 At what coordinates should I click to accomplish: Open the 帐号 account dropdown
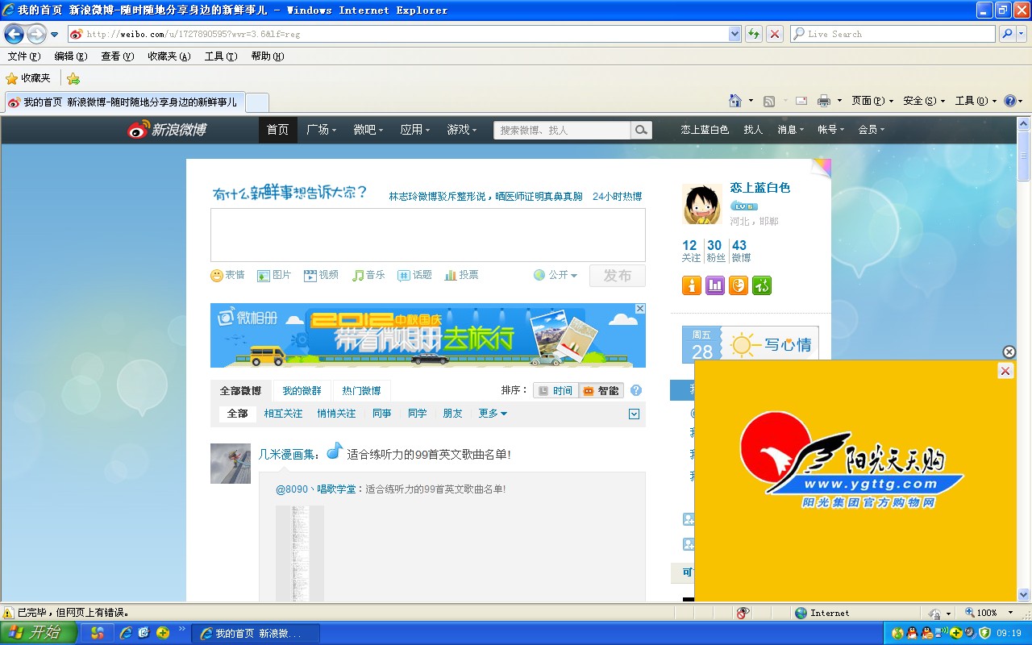[830, 130]
